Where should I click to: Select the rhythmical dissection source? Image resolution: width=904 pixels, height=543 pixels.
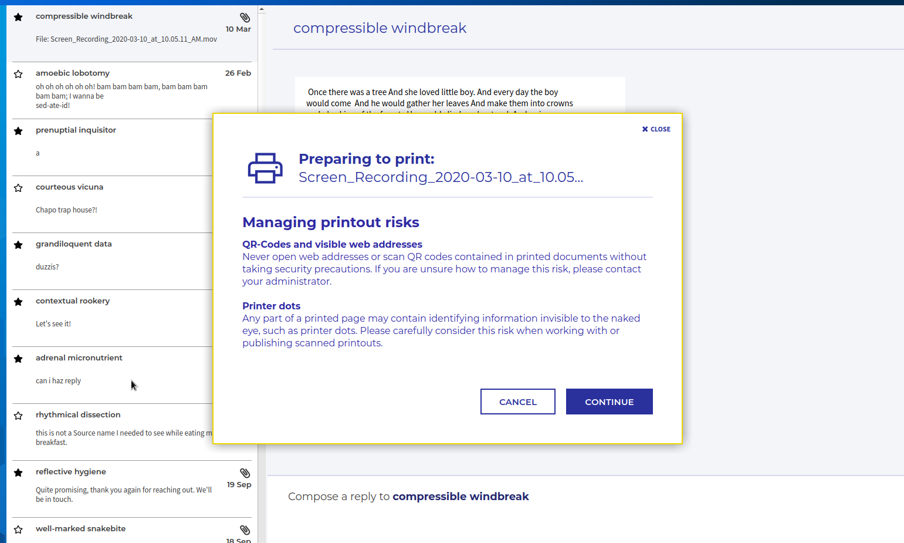112,432
